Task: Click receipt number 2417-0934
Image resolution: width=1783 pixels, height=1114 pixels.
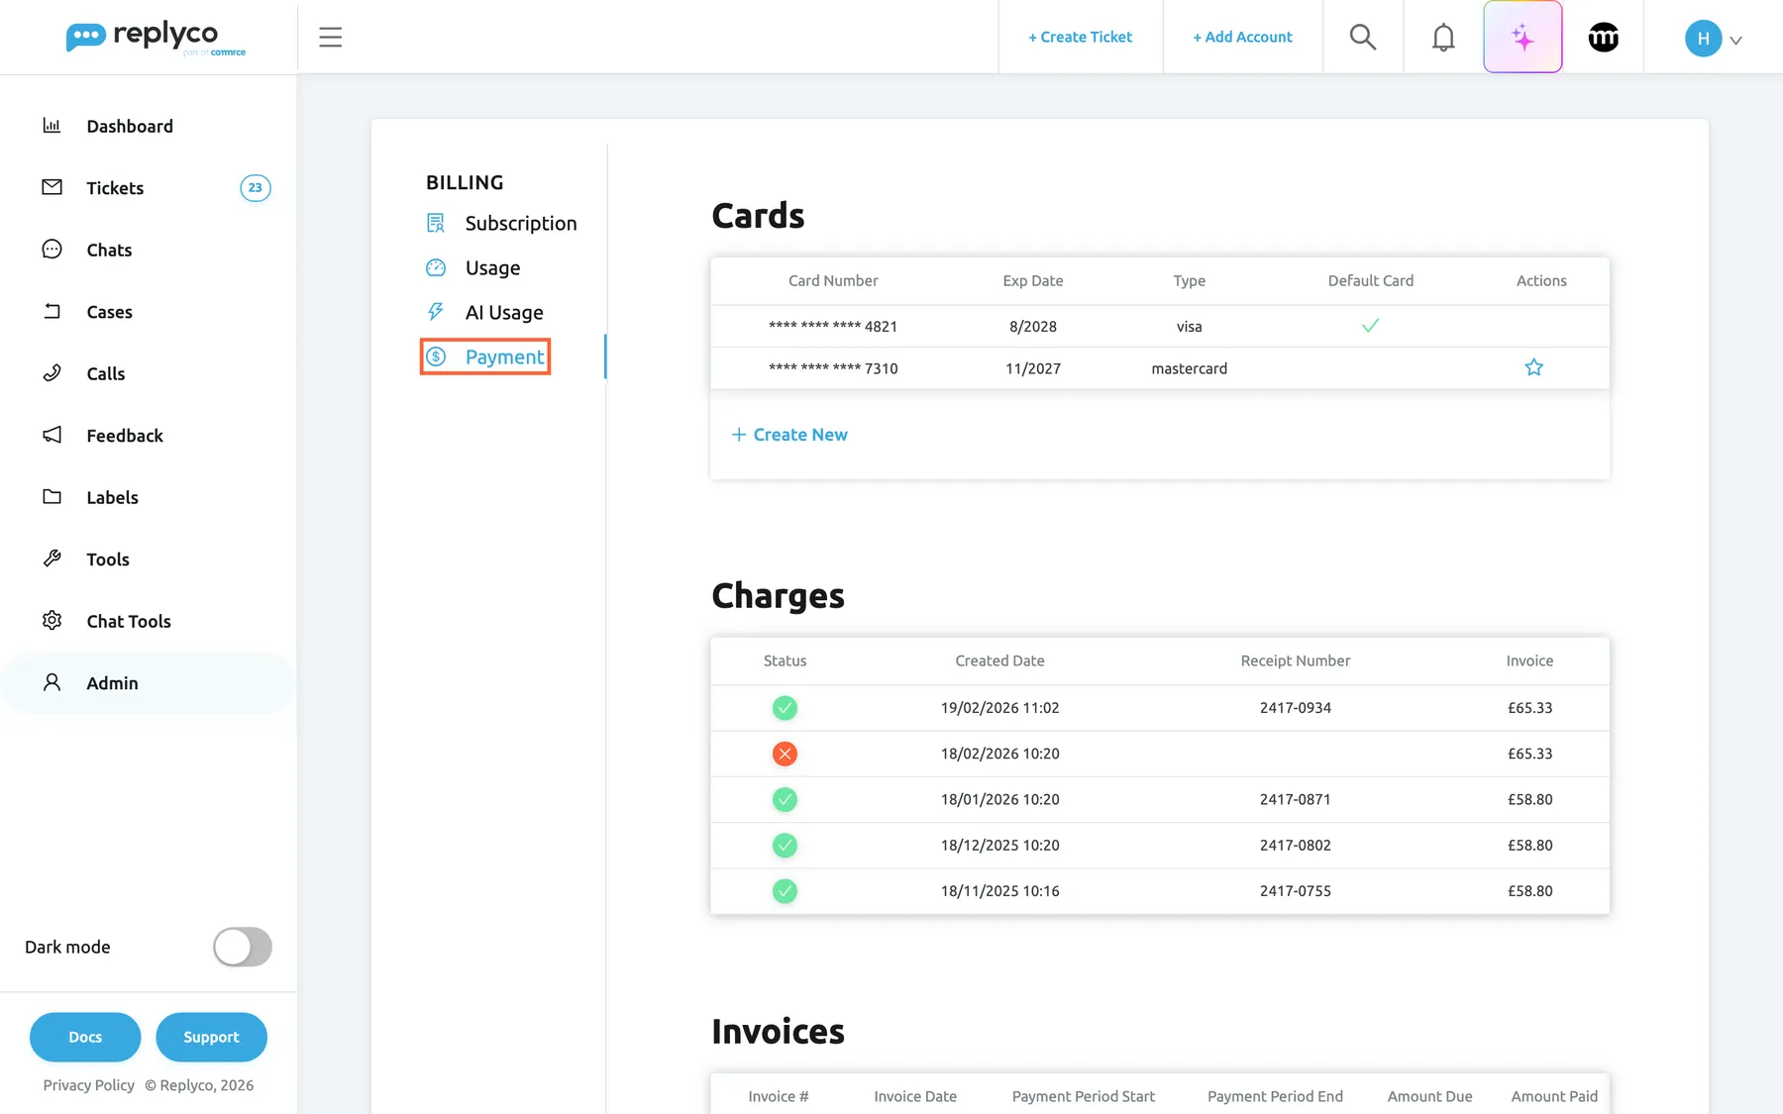Action: tap(1295, 708)
